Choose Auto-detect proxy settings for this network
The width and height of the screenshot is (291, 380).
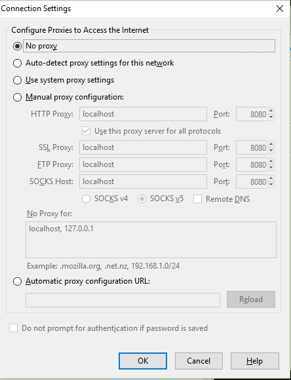coord(17,64)
